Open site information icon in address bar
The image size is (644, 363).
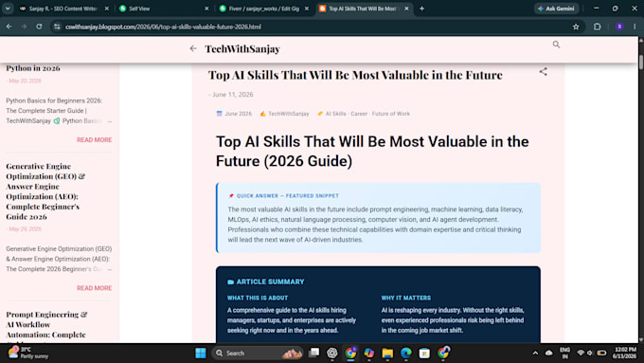point(57,27)
